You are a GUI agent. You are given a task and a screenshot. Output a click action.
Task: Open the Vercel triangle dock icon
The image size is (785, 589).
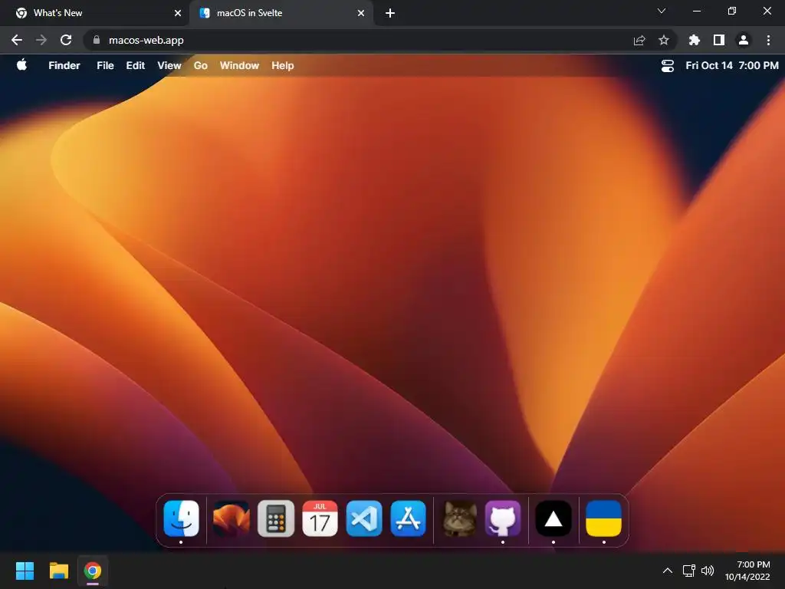(x=553, y=518)
